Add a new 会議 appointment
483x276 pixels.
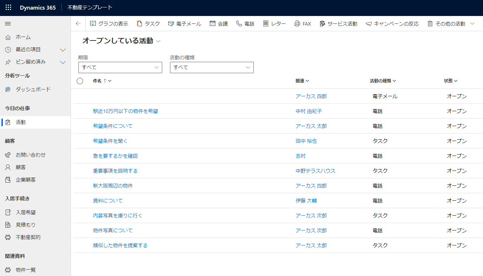[219, 24]
